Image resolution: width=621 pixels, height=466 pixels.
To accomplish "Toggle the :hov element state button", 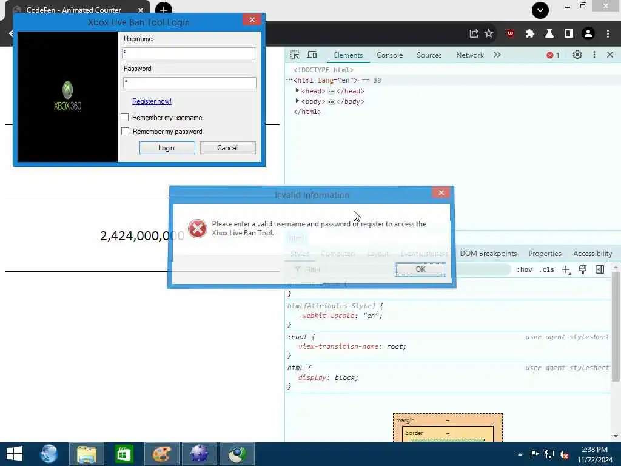I will point(524,269).
